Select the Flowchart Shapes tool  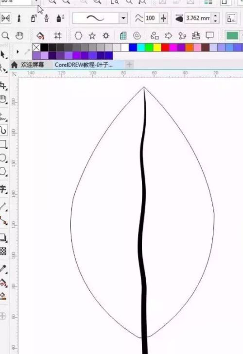coord(182,35)
